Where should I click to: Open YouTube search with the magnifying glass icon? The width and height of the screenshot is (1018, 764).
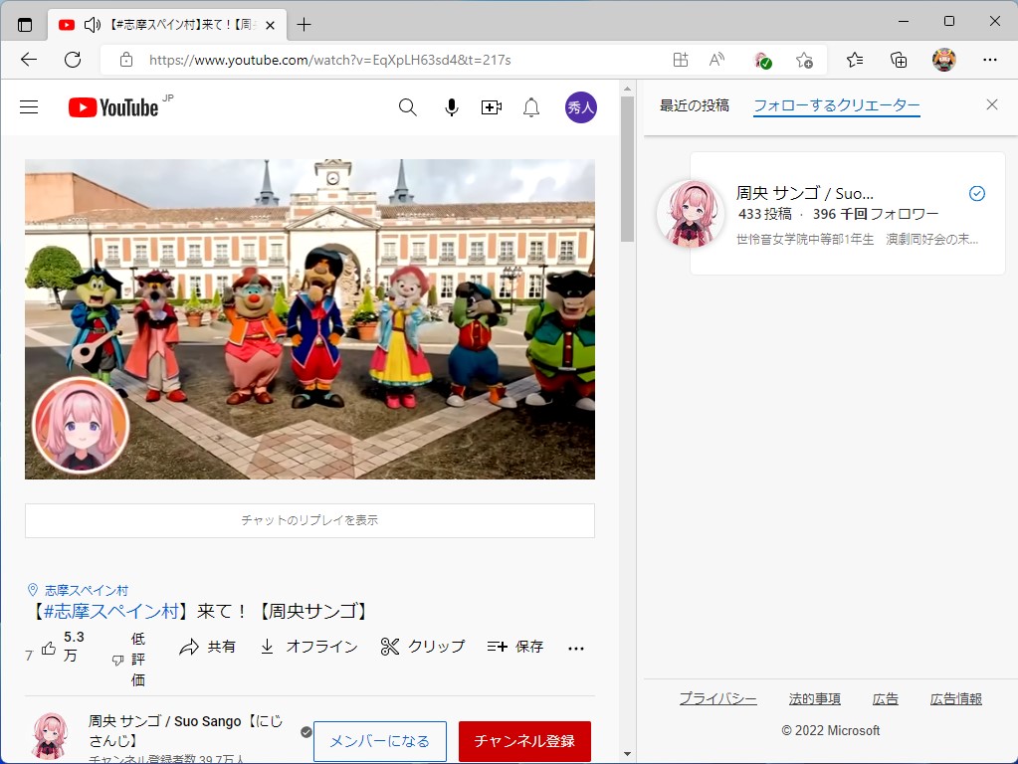pos(407,106)
